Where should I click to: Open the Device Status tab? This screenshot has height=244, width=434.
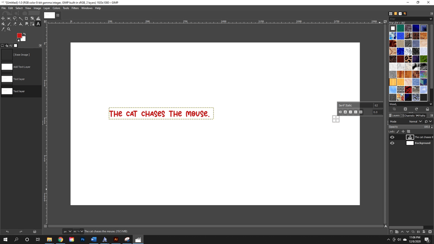pos(7,45)
